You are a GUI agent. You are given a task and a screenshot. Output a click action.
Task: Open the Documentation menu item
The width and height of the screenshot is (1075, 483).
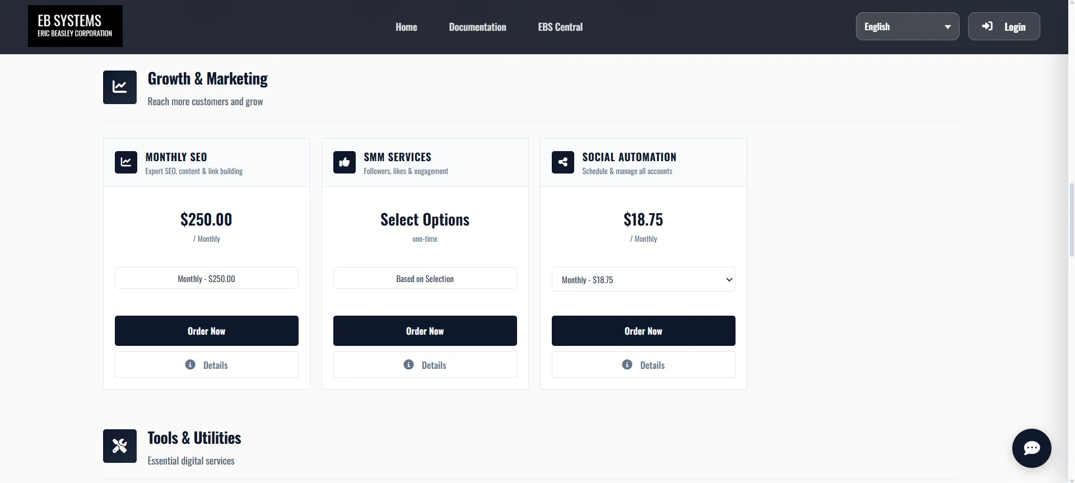click(477, 27)
